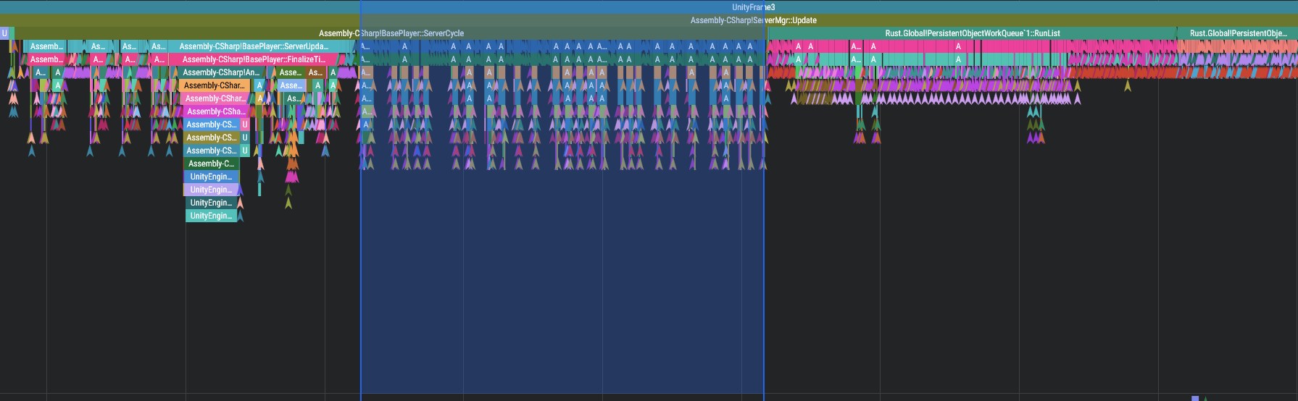Select the blue UnityEngin… bar
Screen dimensions: 1298x401
pos(211,177)
